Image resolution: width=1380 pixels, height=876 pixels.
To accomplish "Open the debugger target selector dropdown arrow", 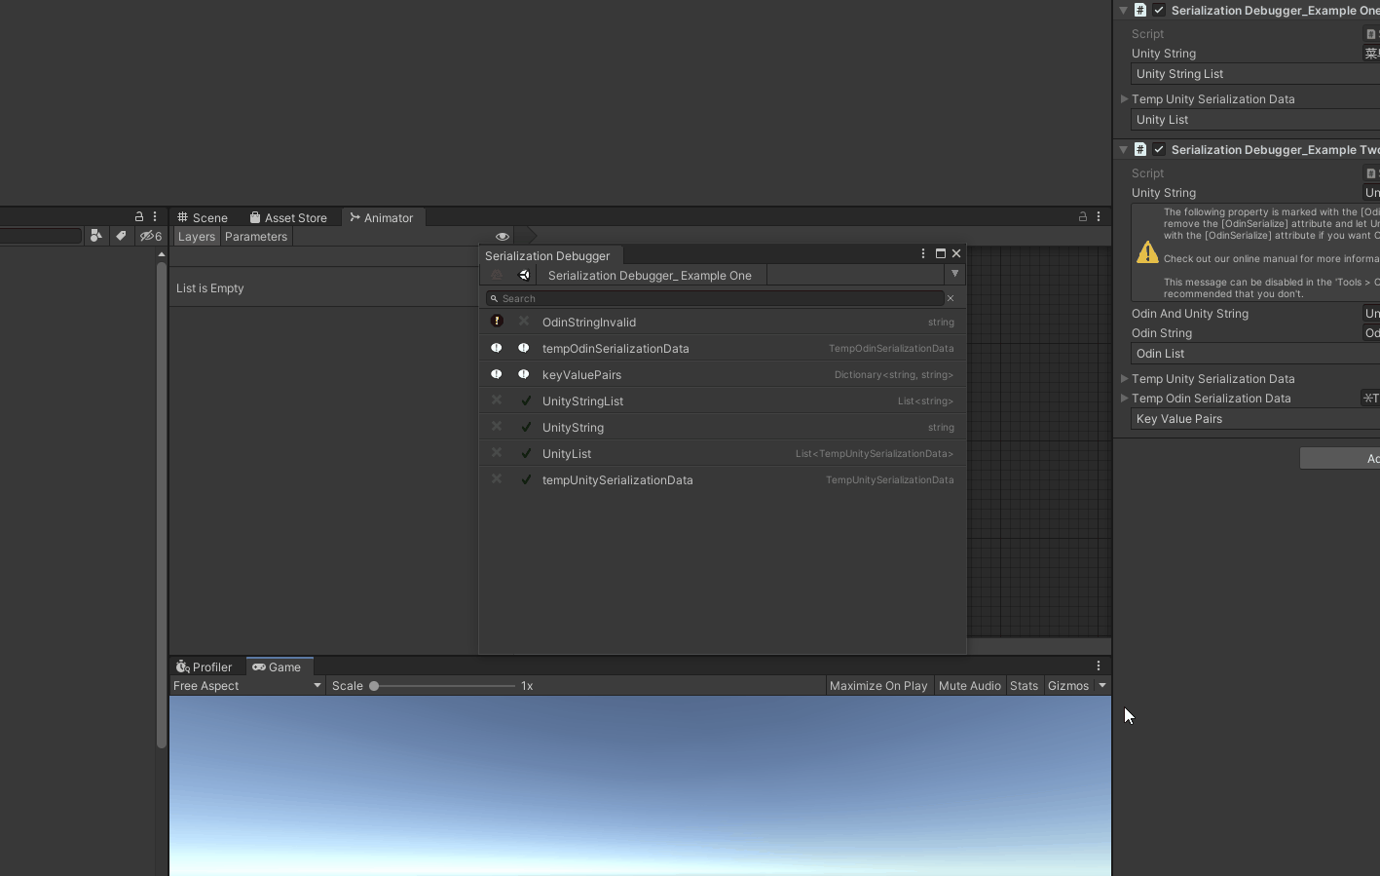I will [x=954, y=274].
